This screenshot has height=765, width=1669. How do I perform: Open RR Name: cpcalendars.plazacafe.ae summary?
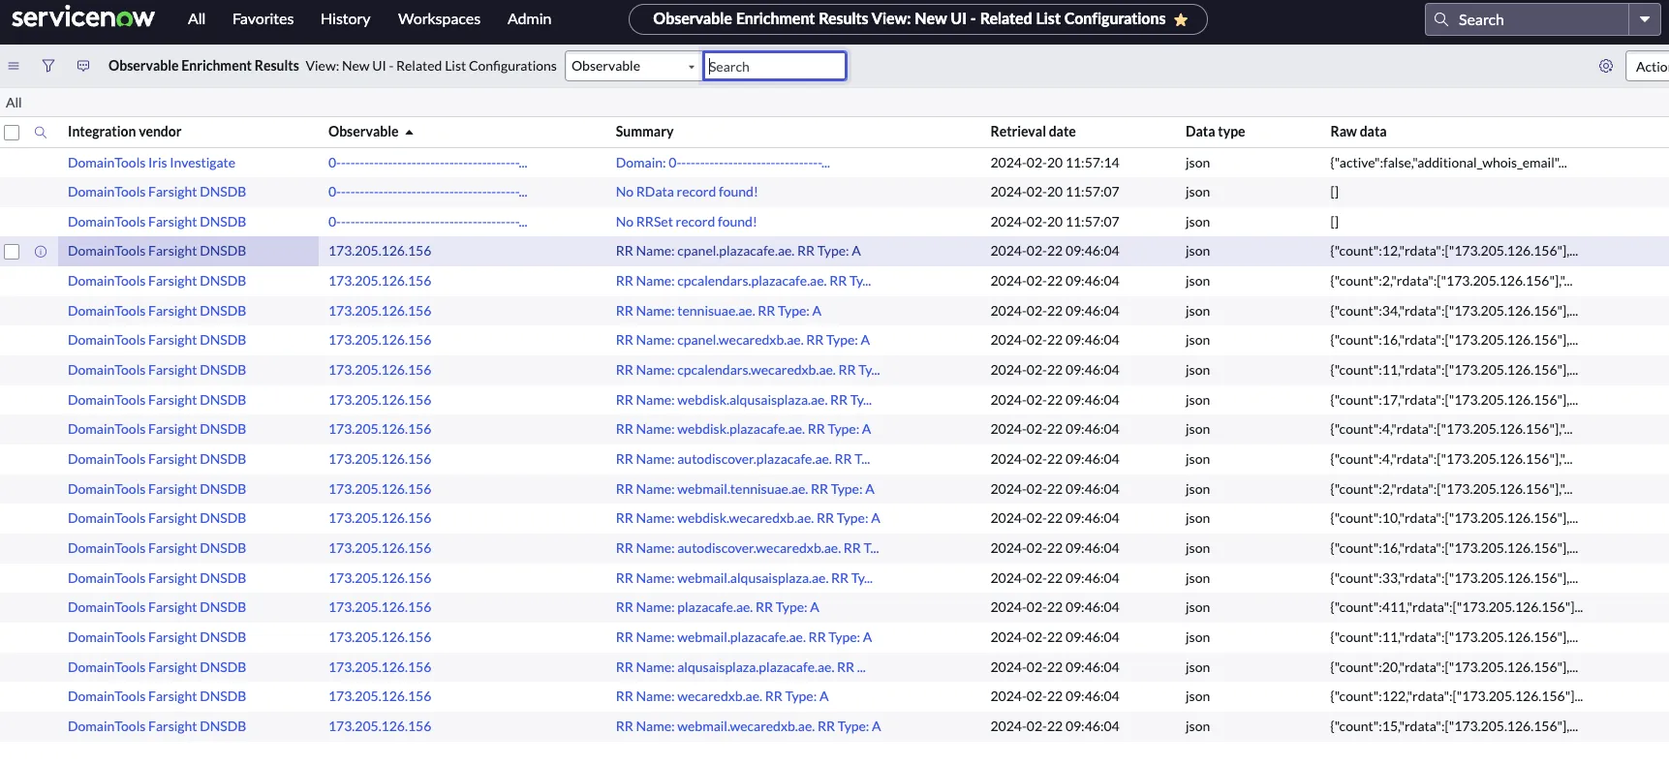tap(743, 281)
